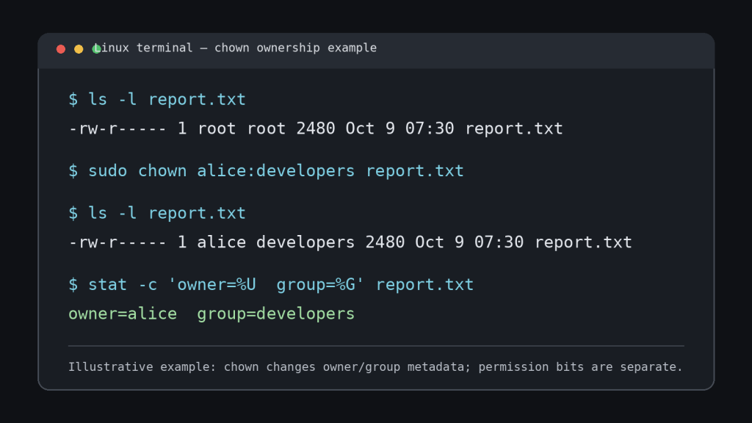Click the yellow minimize window dot

coord(79,49)
